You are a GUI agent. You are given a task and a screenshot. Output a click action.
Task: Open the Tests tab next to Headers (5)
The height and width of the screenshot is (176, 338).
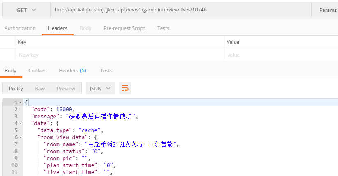106,71
